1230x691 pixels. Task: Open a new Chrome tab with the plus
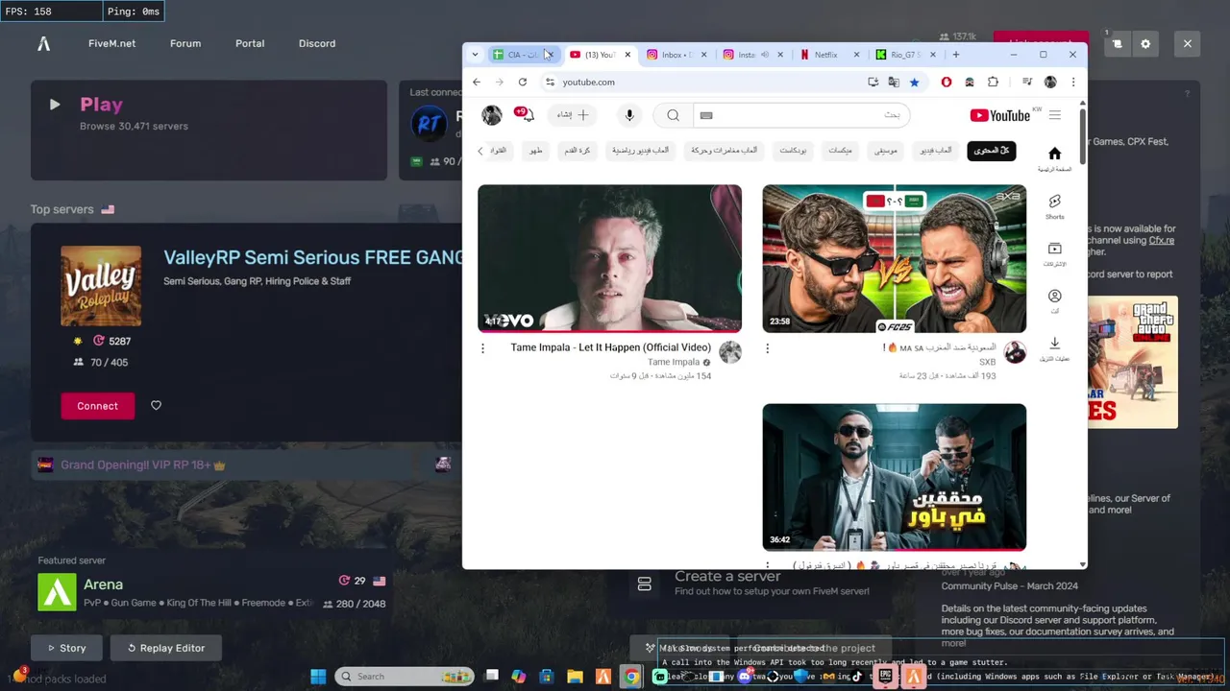pos(955,55)
